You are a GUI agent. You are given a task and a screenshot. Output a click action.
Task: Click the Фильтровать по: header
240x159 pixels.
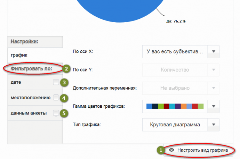pos(31,69)
